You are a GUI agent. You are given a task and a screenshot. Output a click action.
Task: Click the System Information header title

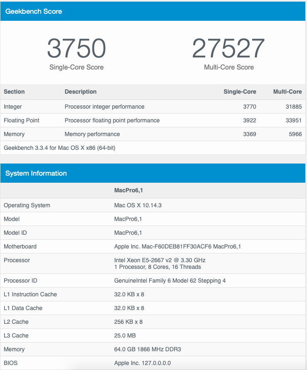(x=36, y=173)
